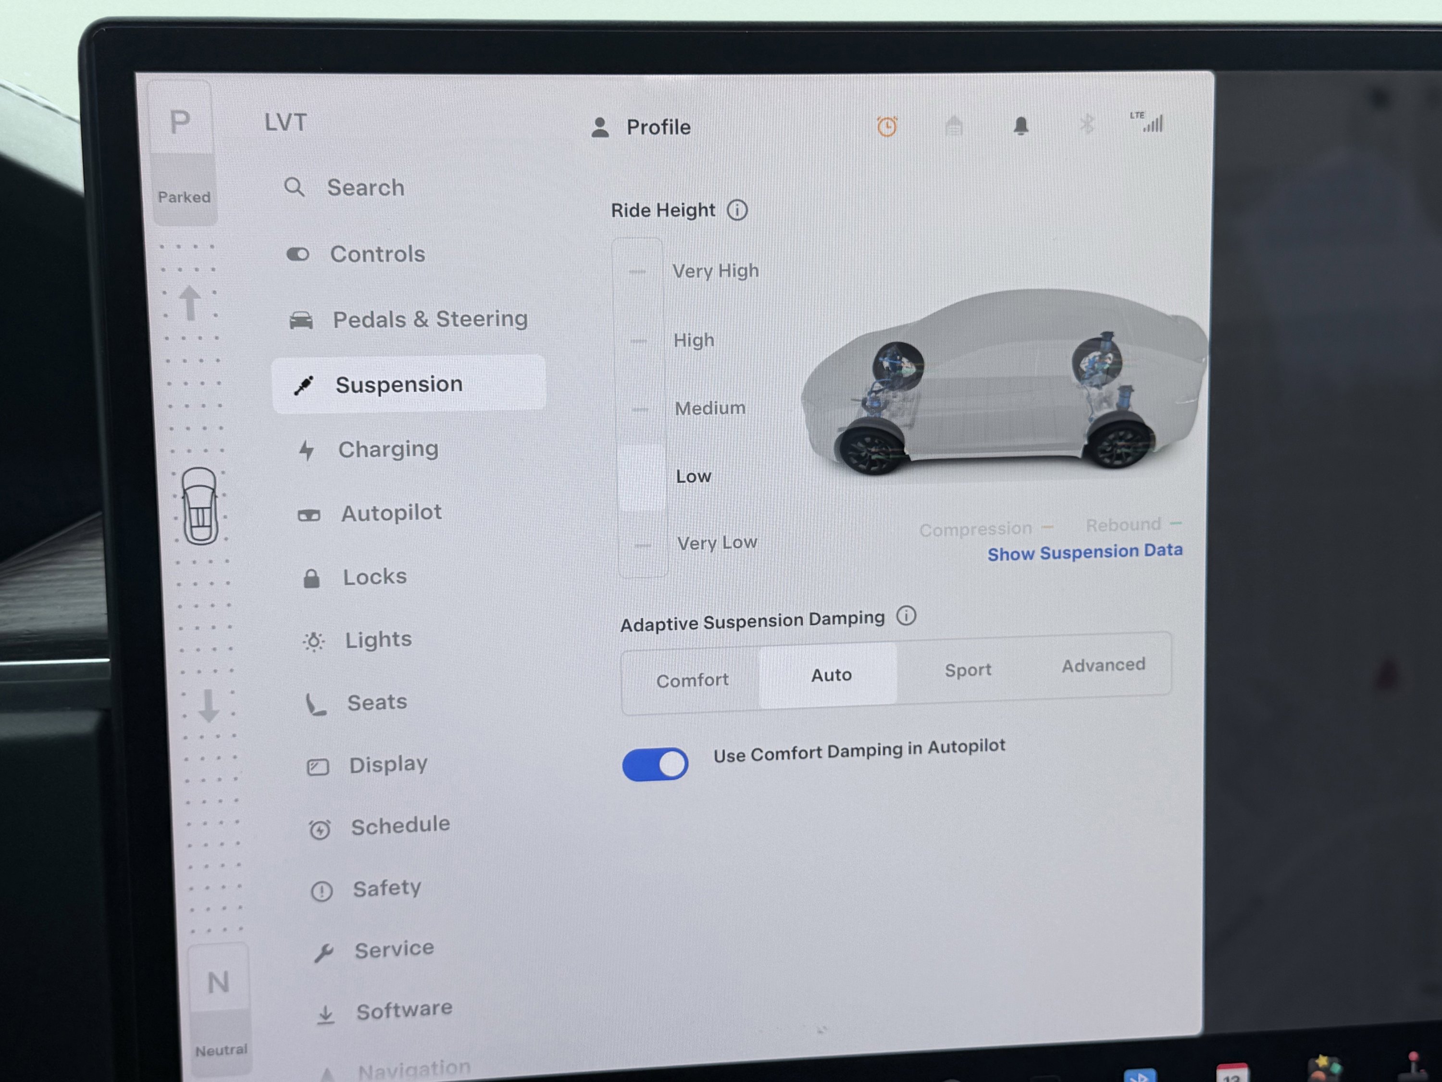Open the Ride Height info tooltip

[x=738, y=210]
